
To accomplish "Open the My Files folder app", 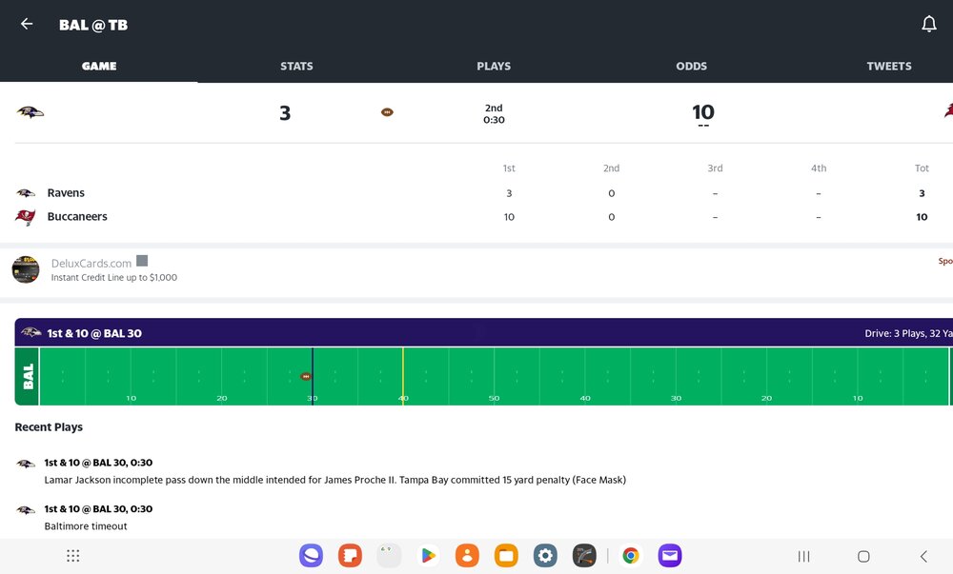I will (x=506, y=556).
